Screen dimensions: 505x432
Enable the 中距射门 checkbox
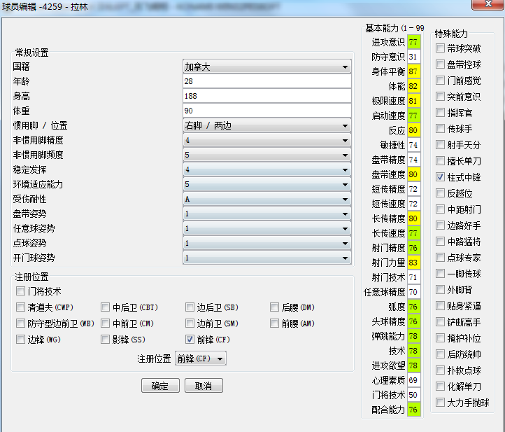point(440,209)
